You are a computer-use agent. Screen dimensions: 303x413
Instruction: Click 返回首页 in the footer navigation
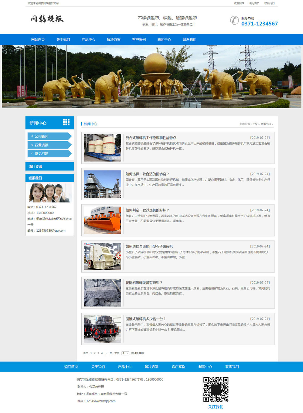click(71, 367)
